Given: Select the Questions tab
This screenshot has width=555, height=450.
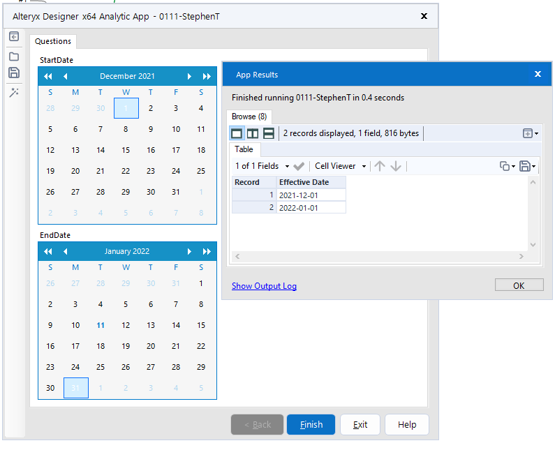Looking at the screenshot, I should coord(53,41).
